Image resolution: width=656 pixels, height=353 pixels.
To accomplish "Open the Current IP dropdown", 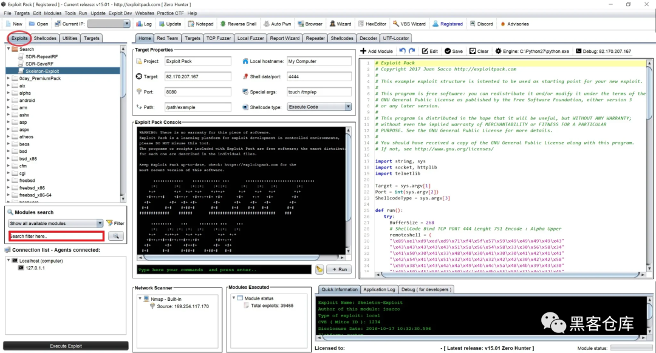I will click(126, 24).
